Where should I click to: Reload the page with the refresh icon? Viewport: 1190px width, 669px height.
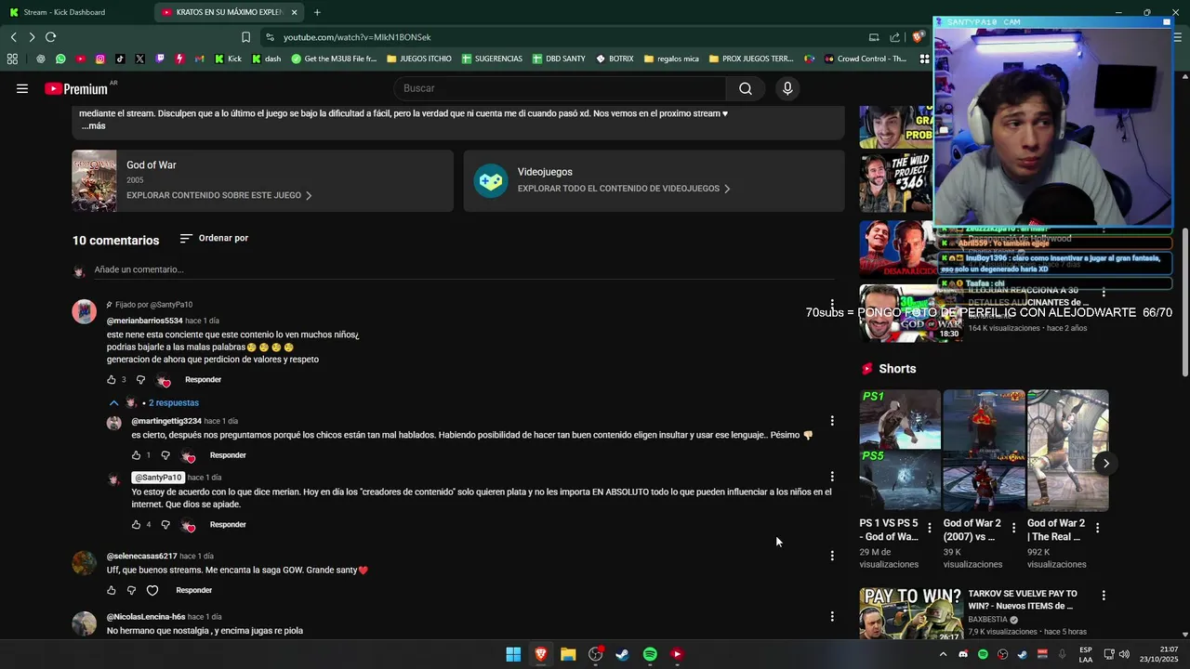51,37
